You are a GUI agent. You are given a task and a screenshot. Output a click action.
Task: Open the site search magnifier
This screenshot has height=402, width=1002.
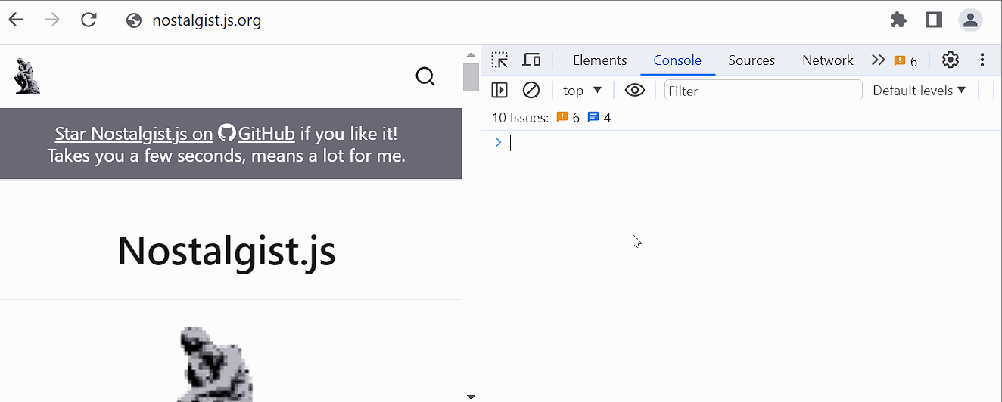tap(425, 76)
